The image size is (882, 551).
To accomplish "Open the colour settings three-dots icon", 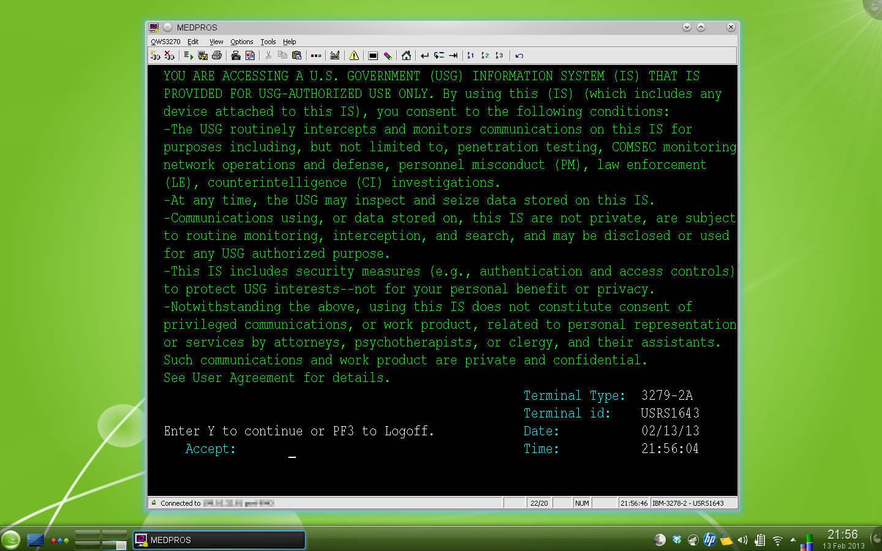I will click(x=316, y=56).
